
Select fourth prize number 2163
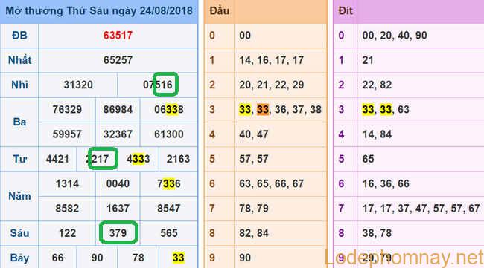[x=178, y=159]
